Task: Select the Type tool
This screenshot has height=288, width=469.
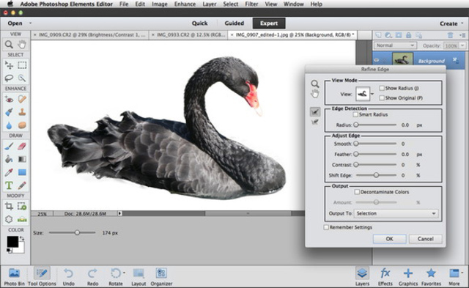Action: pos(9,185)
